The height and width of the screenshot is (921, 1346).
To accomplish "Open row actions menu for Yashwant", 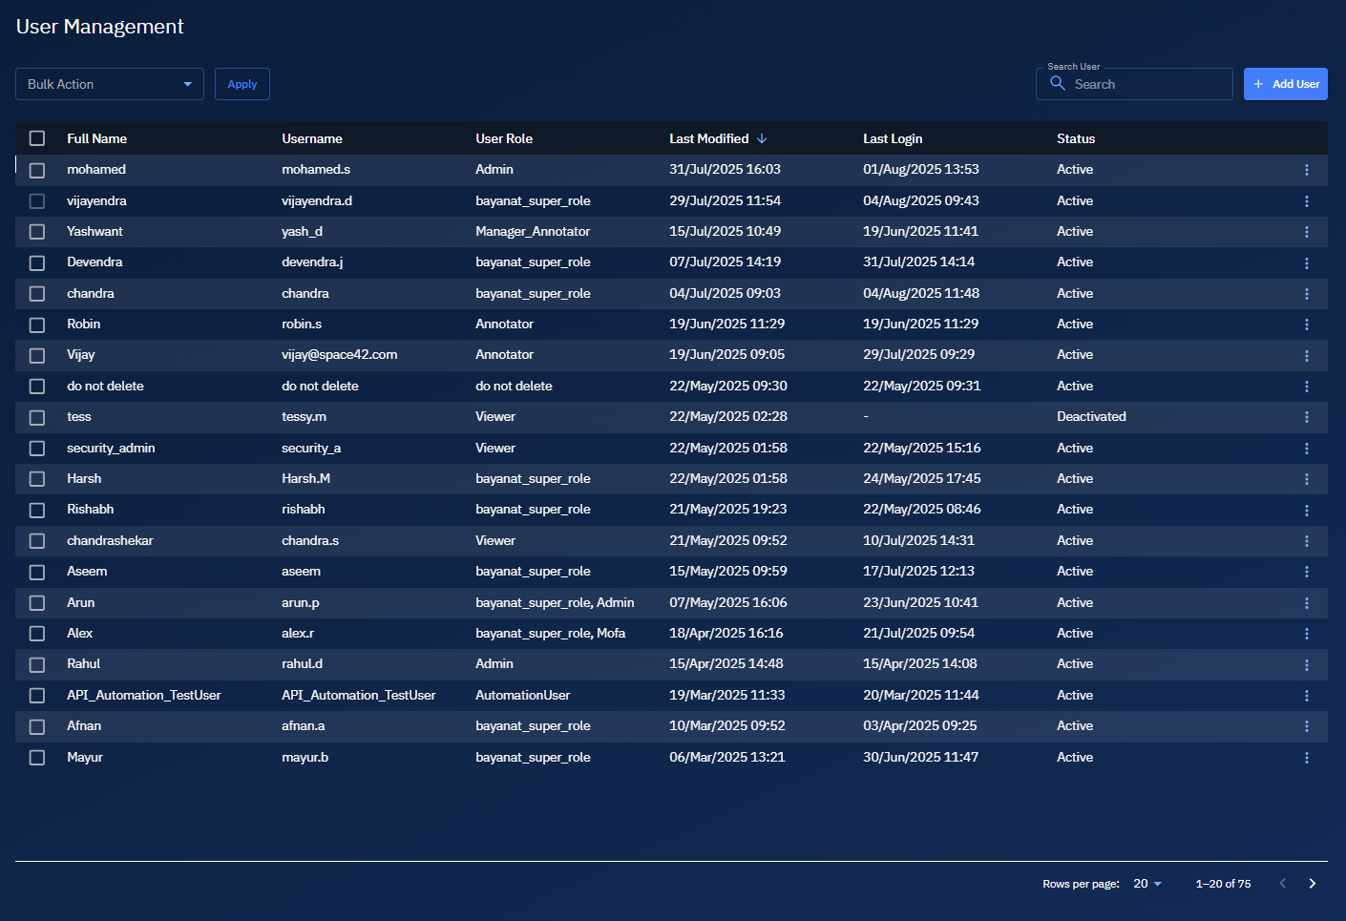I will click(1306, 232).
